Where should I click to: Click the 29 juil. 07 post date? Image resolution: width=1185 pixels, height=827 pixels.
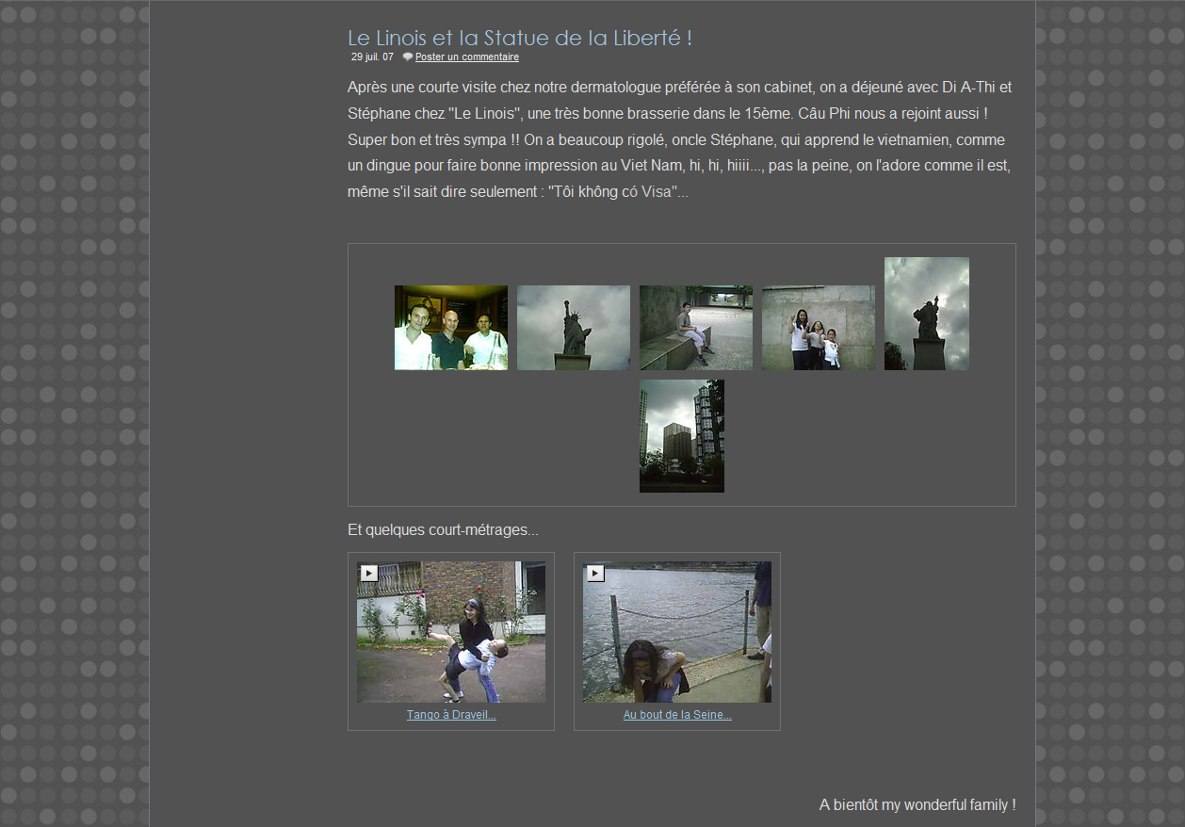(x=373, y=57)
